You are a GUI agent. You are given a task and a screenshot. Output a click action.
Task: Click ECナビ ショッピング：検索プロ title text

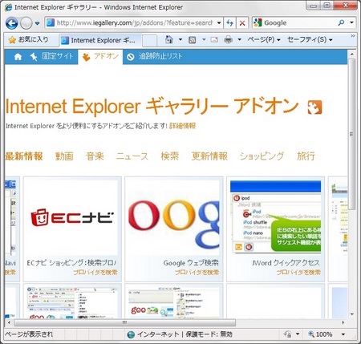[71, 263]
